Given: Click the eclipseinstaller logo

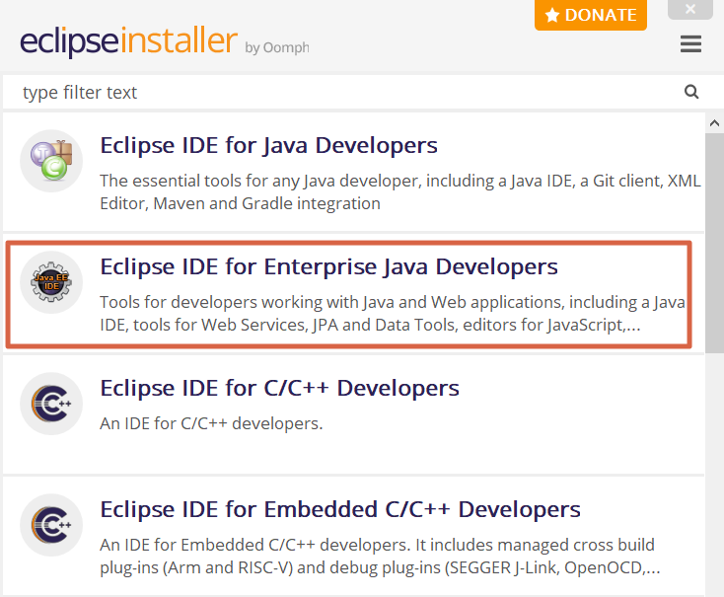Looking at the screenshot, I should 128,41.
